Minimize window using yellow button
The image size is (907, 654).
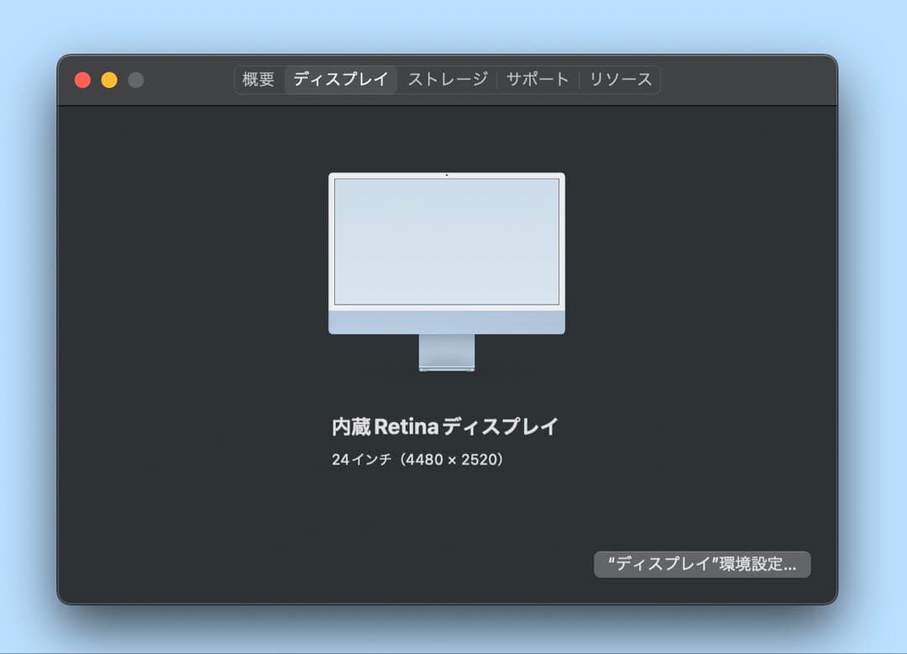pos(109,80)
